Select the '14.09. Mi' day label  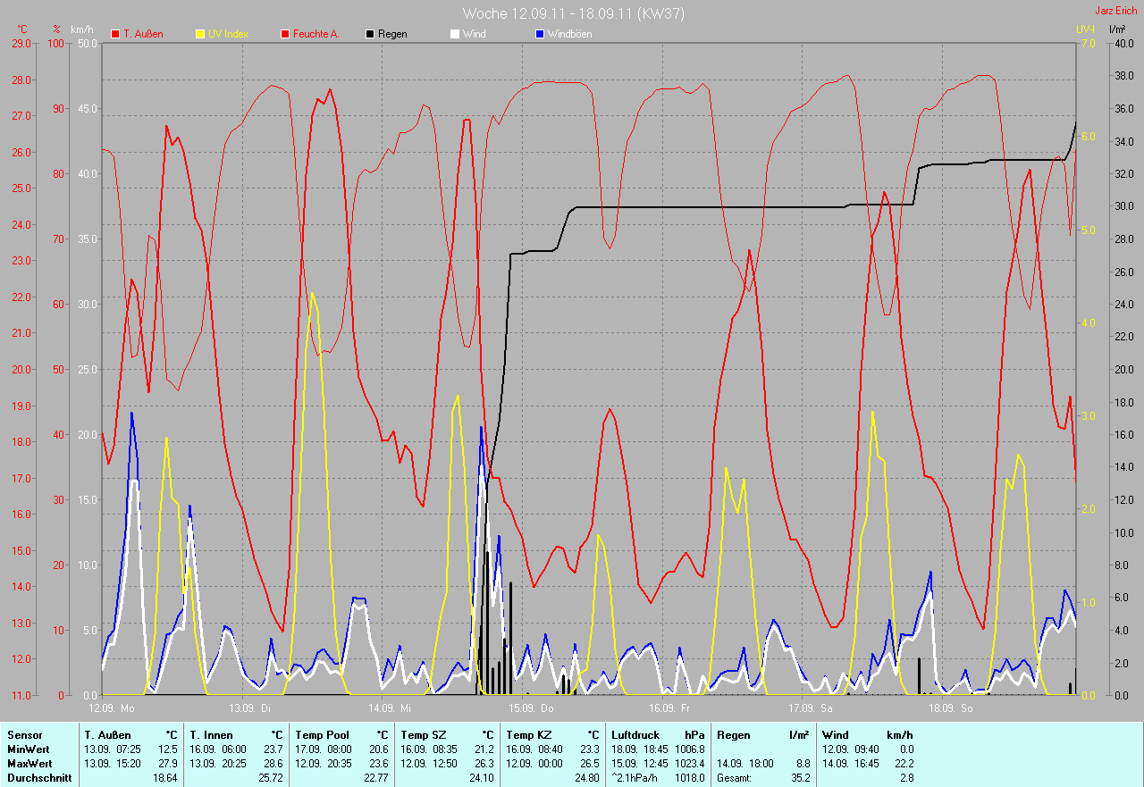tap(390, 708)
